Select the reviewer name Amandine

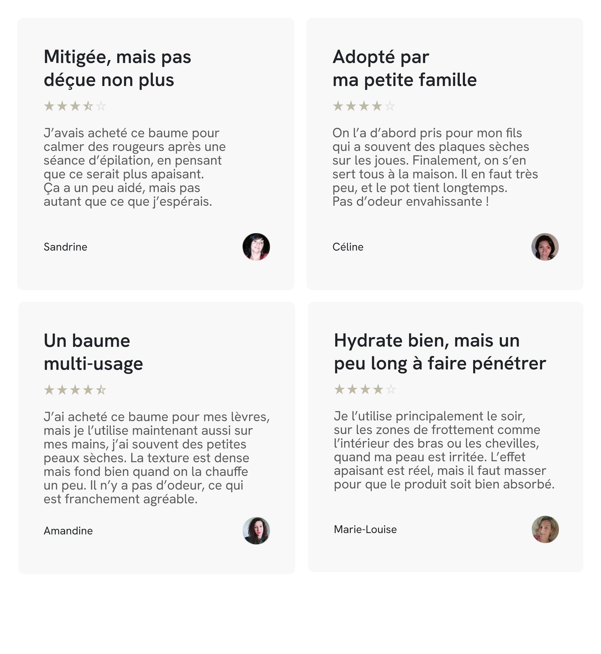coord(68,531)
